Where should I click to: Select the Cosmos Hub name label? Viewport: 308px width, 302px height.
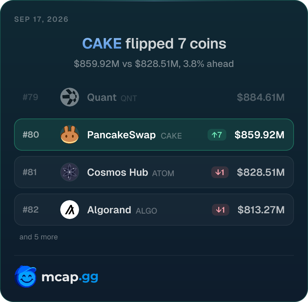118,172
